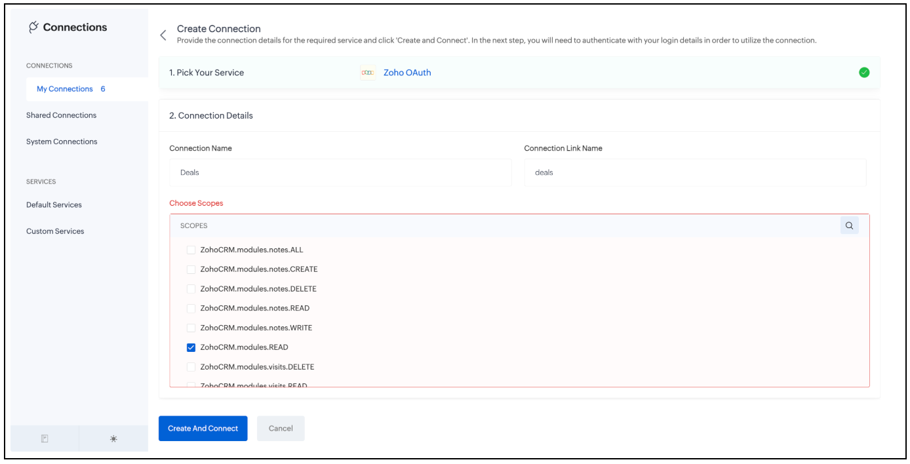Open My Connections in the sidebar
The height and width of the screenshot is (464, 910).
pos(63,88)
